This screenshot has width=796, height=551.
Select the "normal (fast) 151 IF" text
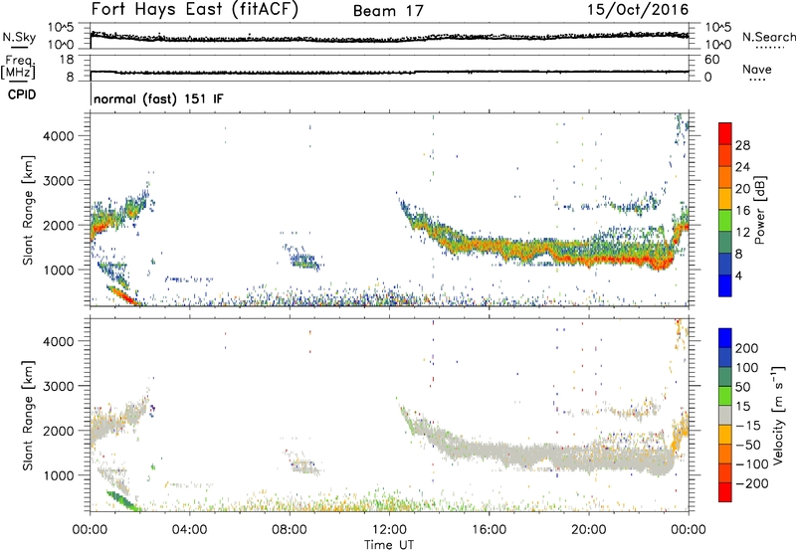pyautogui.click(x=158, y=98)
